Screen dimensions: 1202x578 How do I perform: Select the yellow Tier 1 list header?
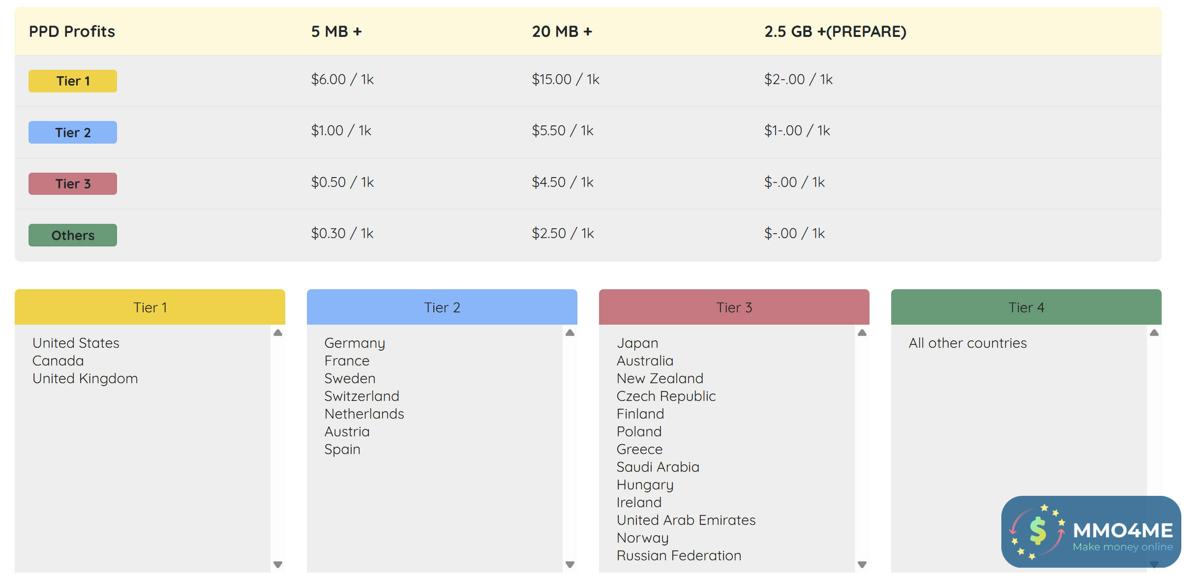click(150, 307)
